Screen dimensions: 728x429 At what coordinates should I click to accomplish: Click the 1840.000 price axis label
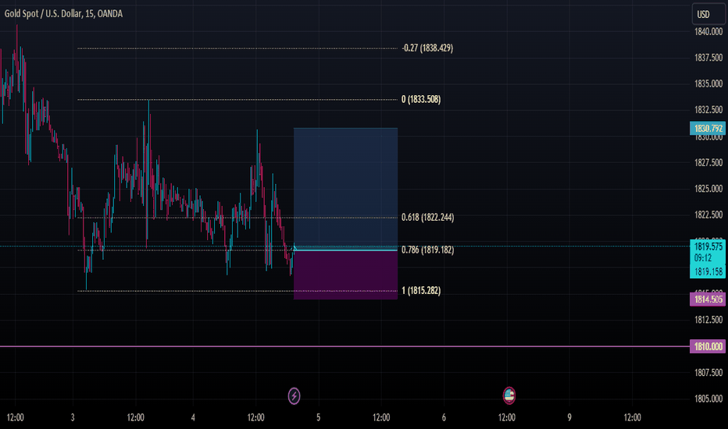(x=708, y=31)
